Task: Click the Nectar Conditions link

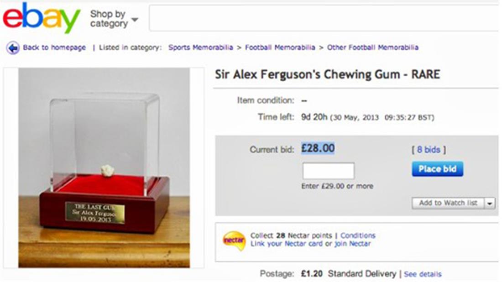Action: pos(358,235)
